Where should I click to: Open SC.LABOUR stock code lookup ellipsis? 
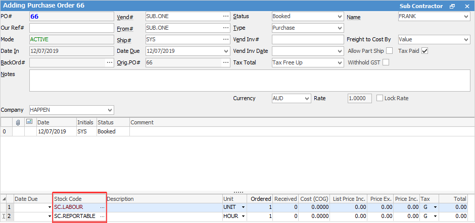click(x=102, y=207)
